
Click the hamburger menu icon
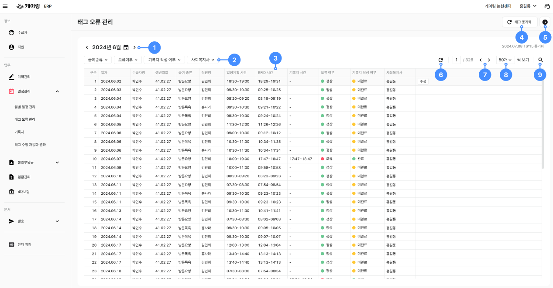pyautogui.click(x=5, y=6)
